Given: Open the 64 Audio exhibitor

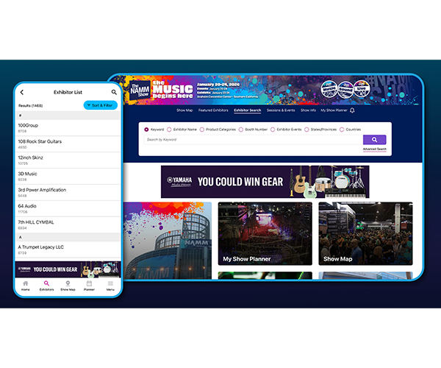Looking at the screenshot, I should pyautogui.click(x=68, y=208).
